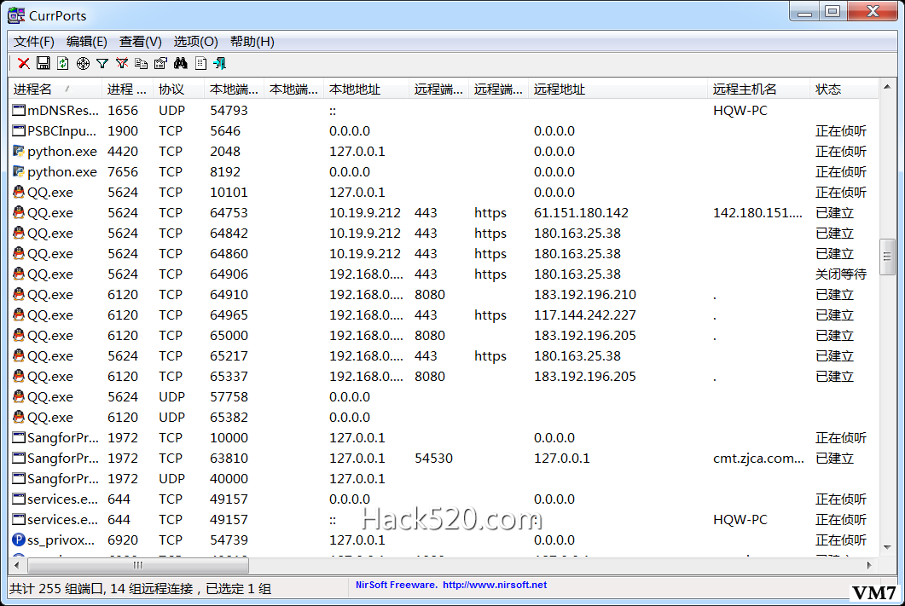Click the funnel filter icon
905x606 pixels.
102,63
